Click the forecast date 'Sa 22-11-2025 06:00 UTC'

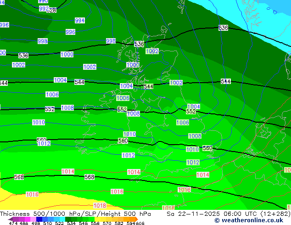[212, 214]
